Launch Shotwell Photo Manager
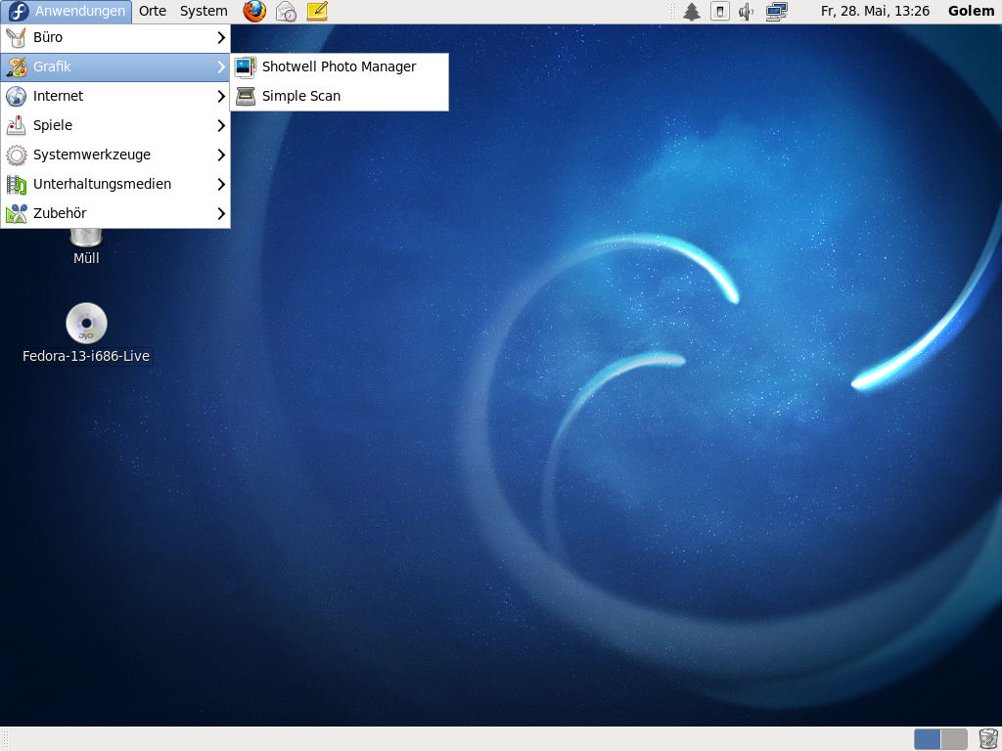Screen dimensions: 1002x751 340,67
